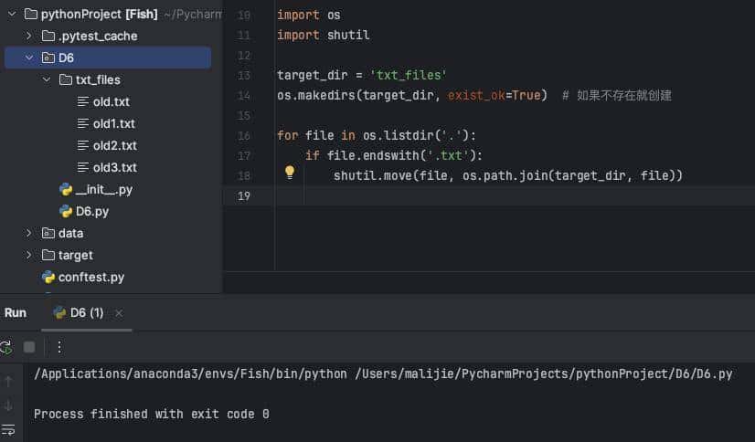
Task: Click the 'import os' line
Action: pos(309,15)
